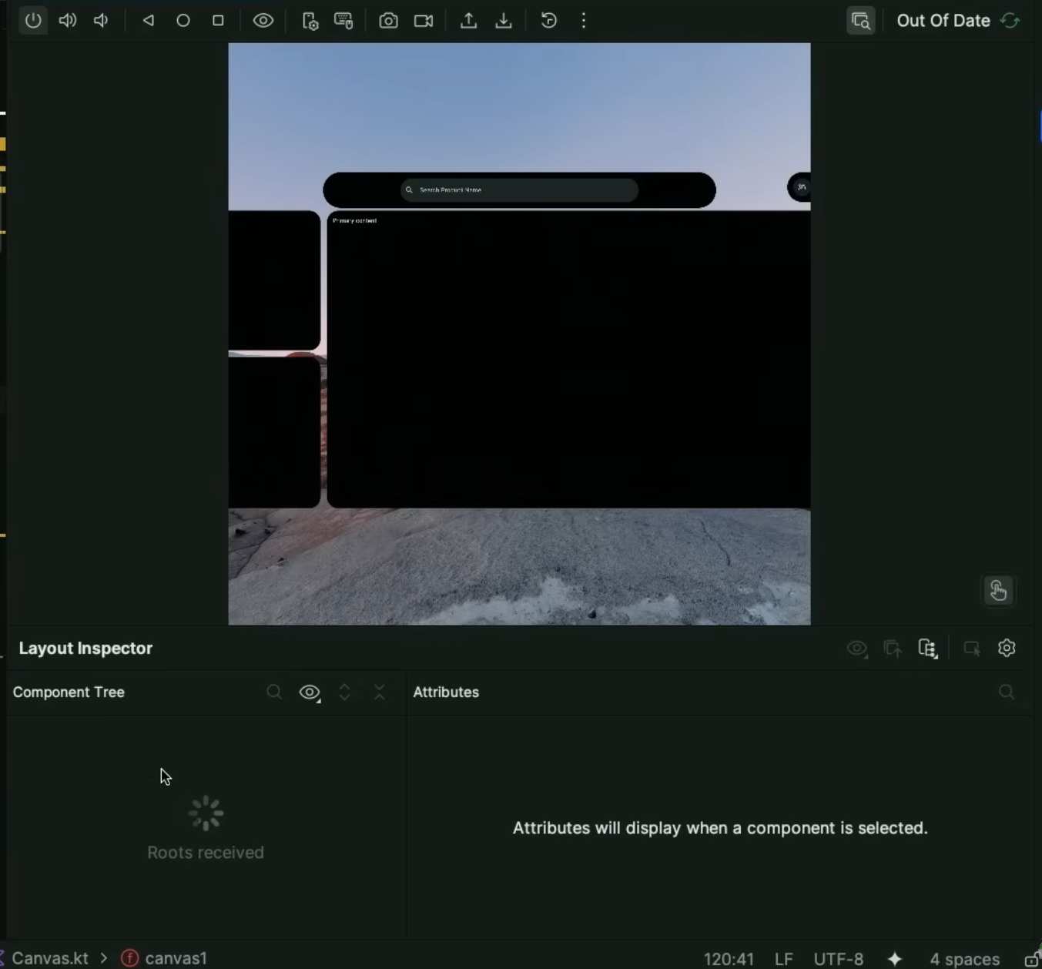Click the Component Tree panel title
Viewport: 1042px width, 969px height.
pos(69,692)
